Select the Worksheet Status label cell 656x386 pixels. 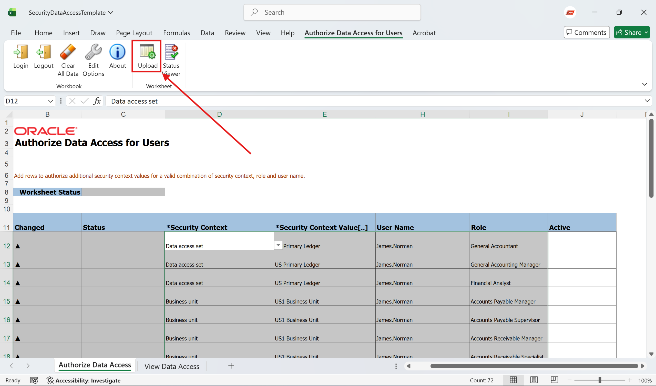(x=47, y=192)
